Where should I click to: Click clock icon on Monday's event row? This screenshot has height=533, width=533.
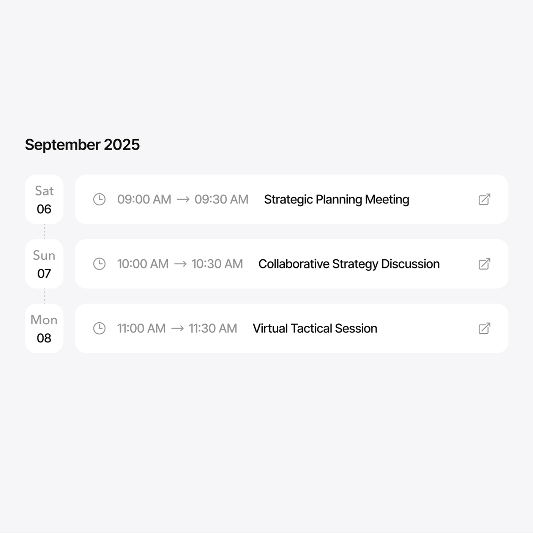coord(99,328)
